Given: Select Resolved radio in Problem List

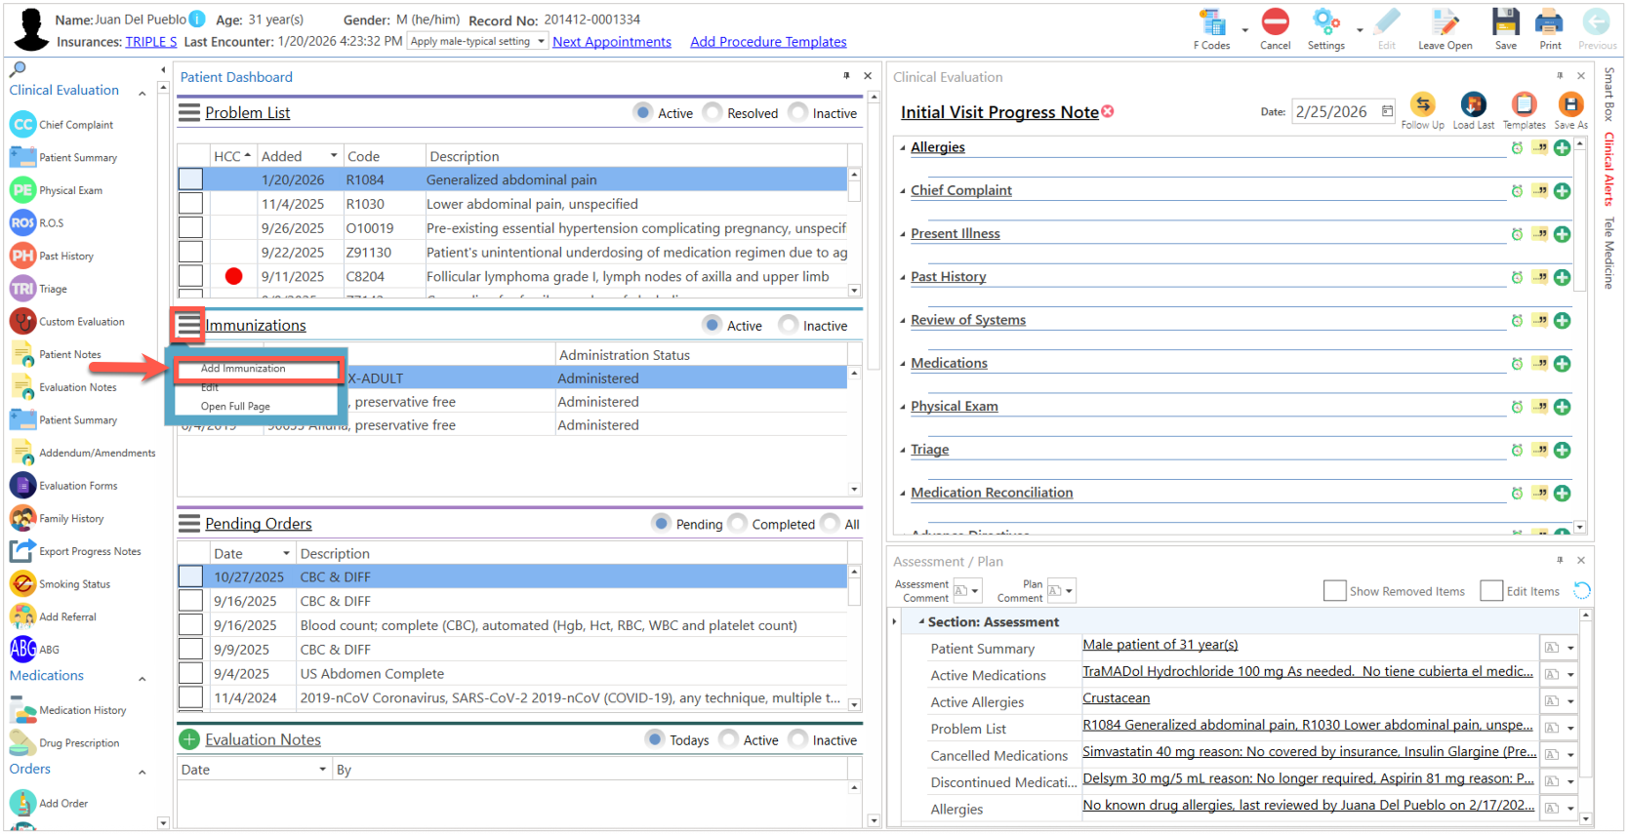Looking at the screenshot, I should pyautogui.click(x=713, y=112).
